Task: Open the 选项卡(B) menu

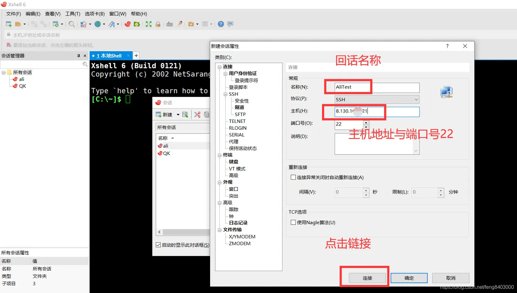Action: coord(95,14)
